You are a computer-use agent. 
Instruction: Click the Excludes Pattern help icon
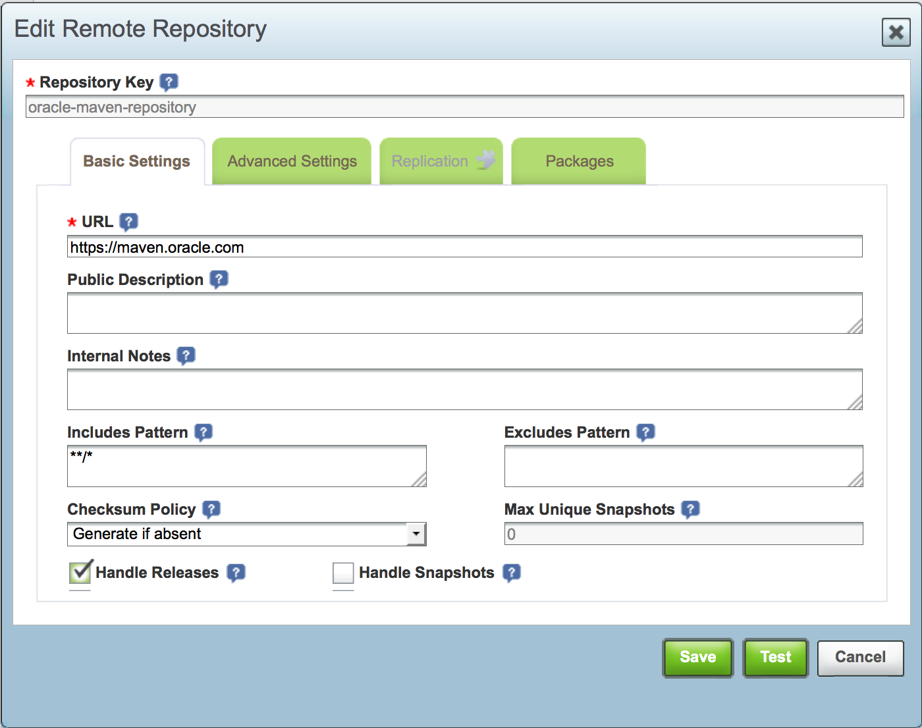645,432
